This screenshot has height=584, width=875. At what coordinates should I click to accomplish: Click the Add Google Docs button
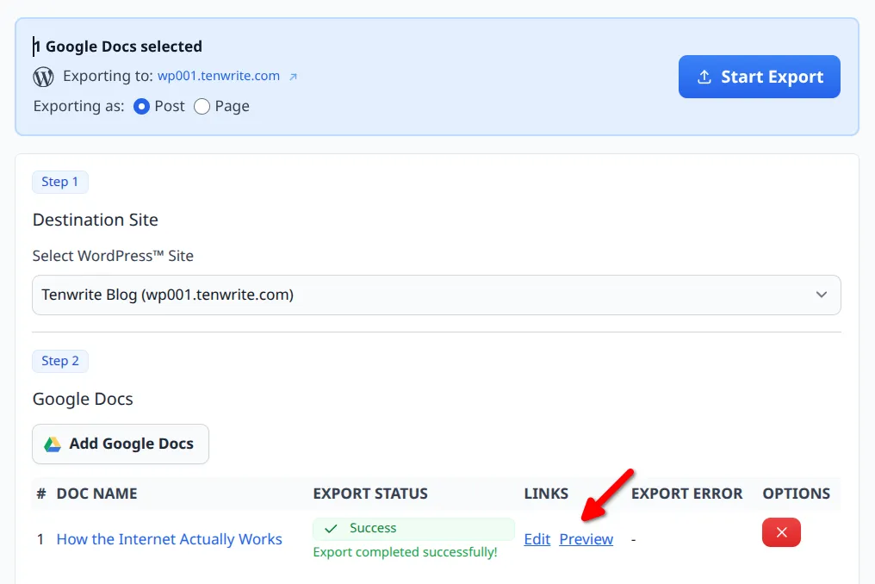120,444
